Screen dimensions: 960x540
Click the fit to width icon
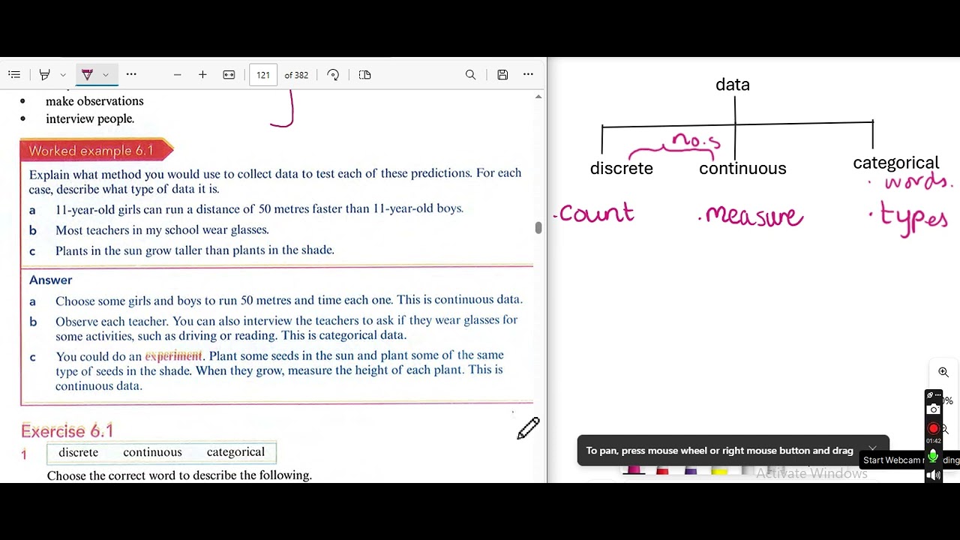tap(229, 75)
